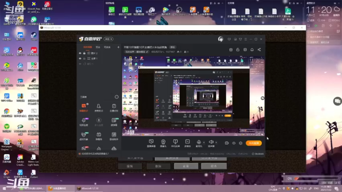Open the floating chat bubble on the right edge

[x=337, y=101]
